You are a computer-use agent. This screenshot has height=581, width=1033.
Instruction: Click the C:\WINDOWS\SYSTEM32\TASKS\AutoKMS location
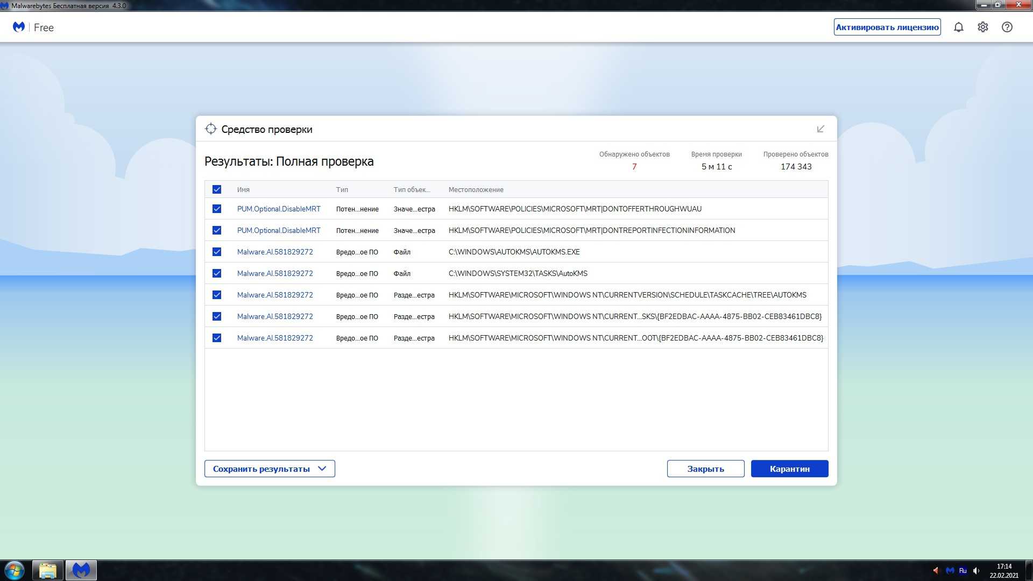[518, 273]
